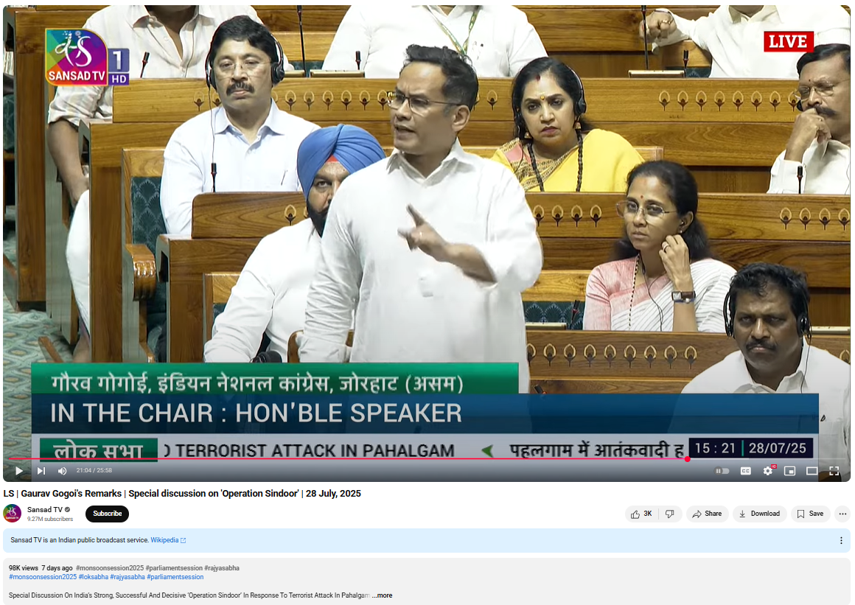Expand the description with '...more'
Screen dimensions: 855x605
tap(382, 595)
